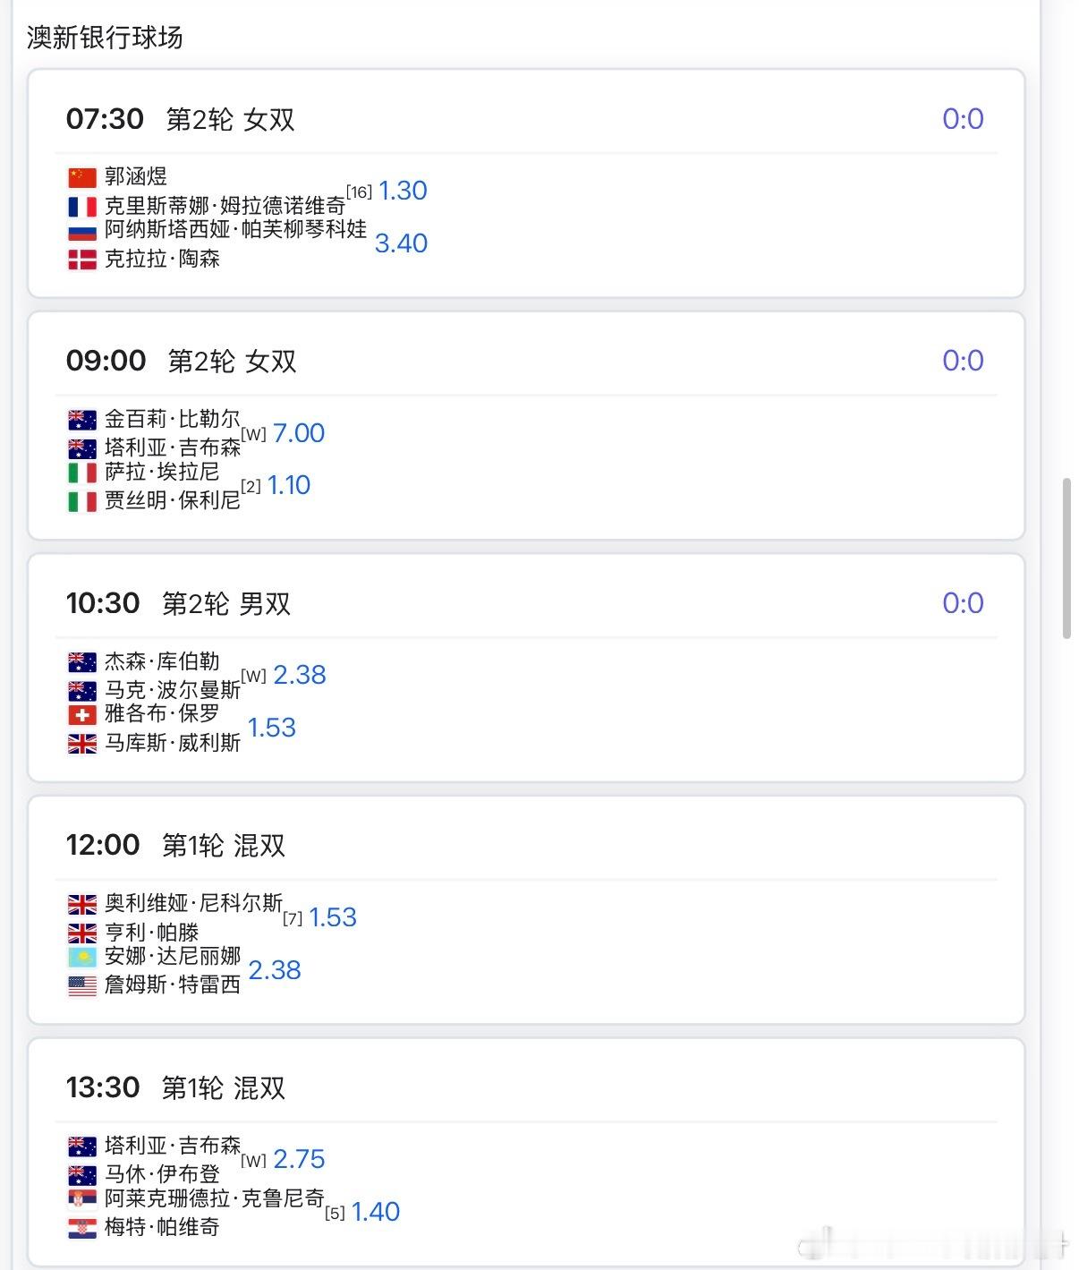Click the France flag beside 克里斯蒂娜·姆拉德诺维奇
The height and width of the screenshot is (1270, 1079).
81,207
